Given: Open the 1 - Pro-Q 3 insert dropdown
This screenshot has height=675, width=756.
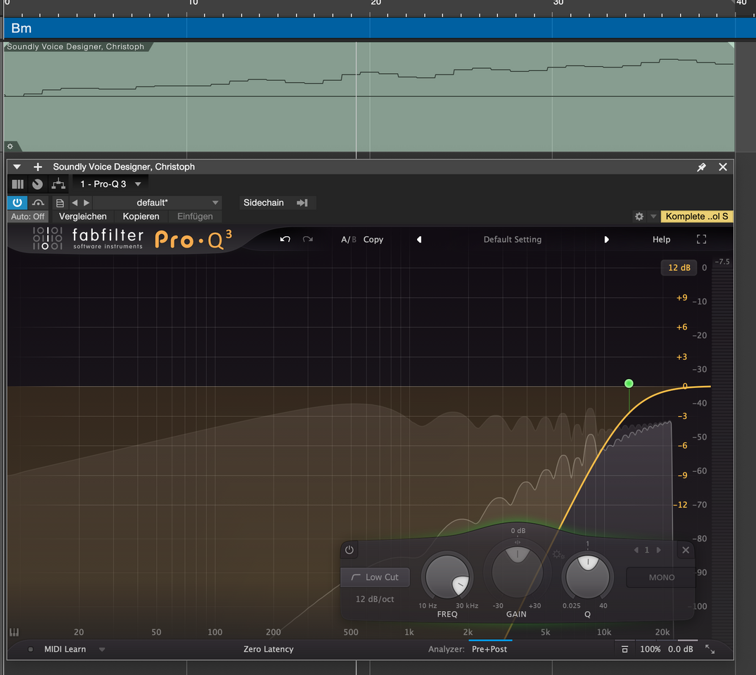Looking at the screenshot, I should 110,184.
